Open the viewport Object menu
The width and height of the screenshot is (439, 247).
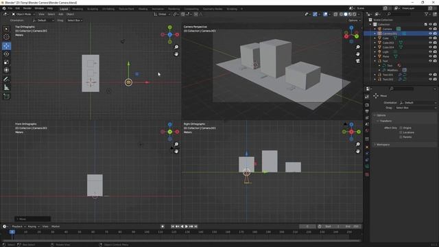coord(70,14)
